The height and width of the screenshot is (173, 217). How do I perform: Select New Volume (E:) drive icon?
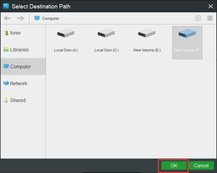pos(147,33)
